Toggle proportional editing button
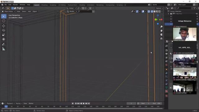Screen dimensions: 199x112 (x=90, y=8)
